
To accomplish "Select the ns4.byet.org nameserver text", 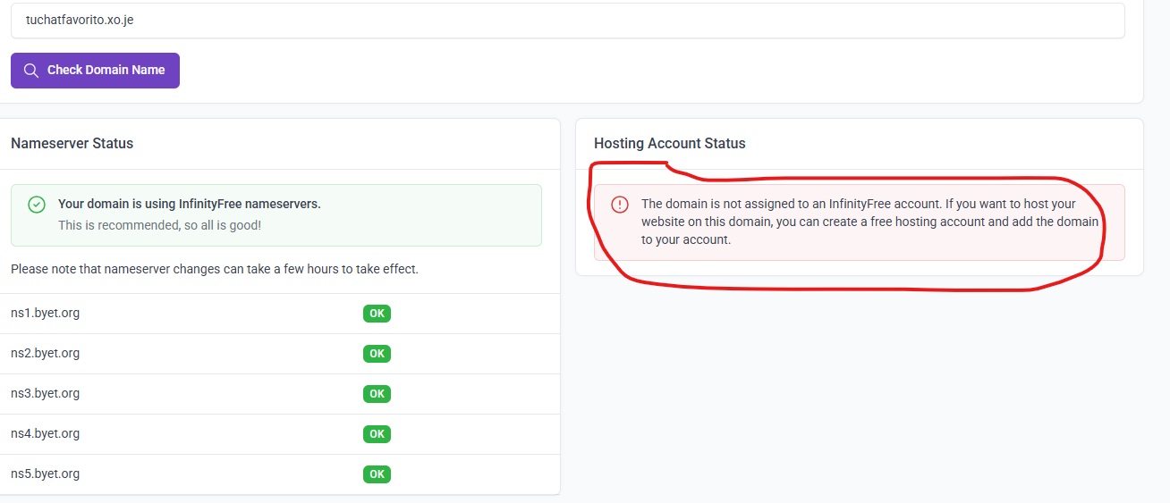I will coord(45,434).
